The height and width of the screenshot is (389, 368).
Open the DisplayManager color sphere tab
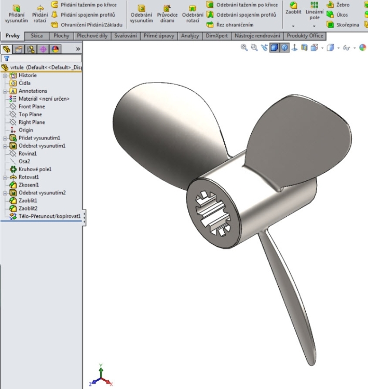click(x=55, y=49)
